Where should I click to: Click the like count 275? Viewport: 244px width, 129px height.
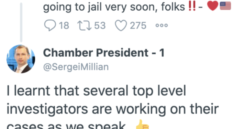pyautogui.click(x=138, y=25)
